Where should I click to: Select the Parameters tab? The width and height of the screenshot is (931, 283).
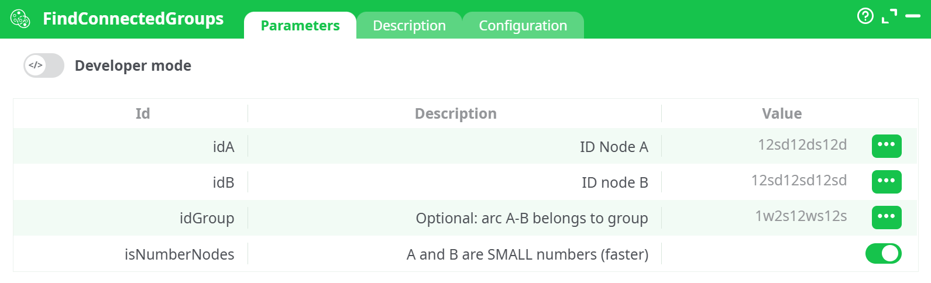(x=300, y=26)
